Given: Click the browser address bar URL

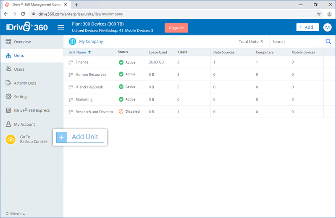Looking at the screenshot, I should (80, 14).
